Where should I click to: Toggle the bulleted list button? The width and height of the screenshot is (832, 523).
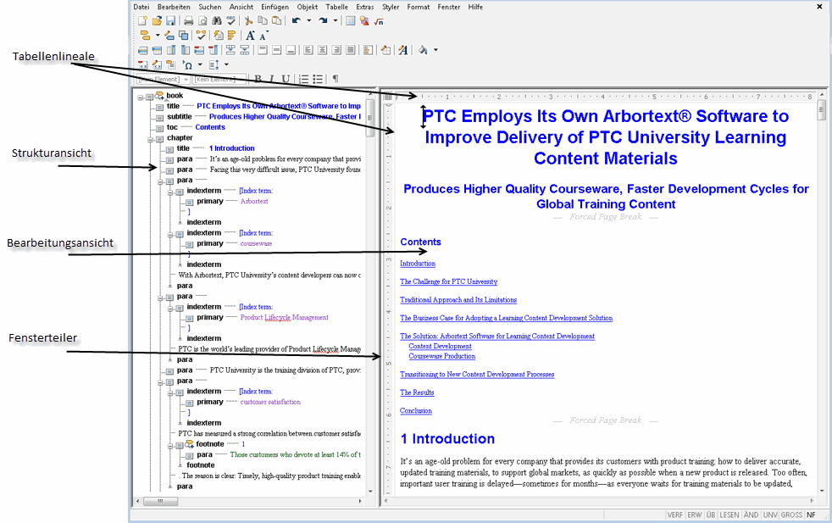tap(318, 79)
